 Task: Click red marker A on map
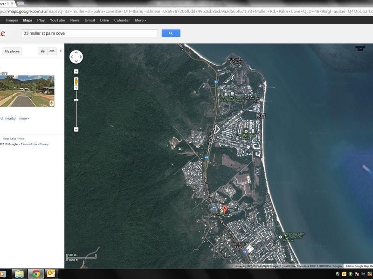(224, 210)
